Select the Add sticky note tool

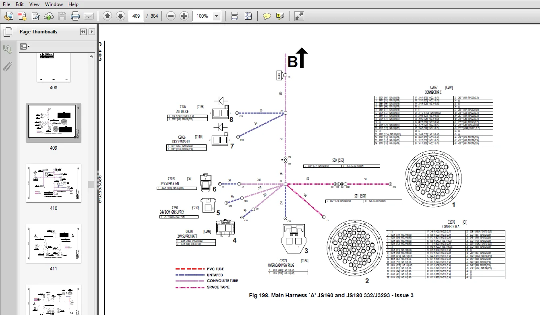(267, 16)
